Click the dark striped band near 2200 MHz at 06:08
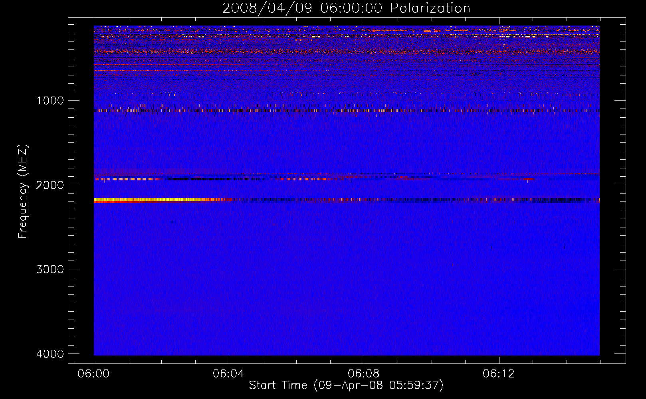Image resolution: width=646 pixels, height=399 pixels. click(364, 199)
